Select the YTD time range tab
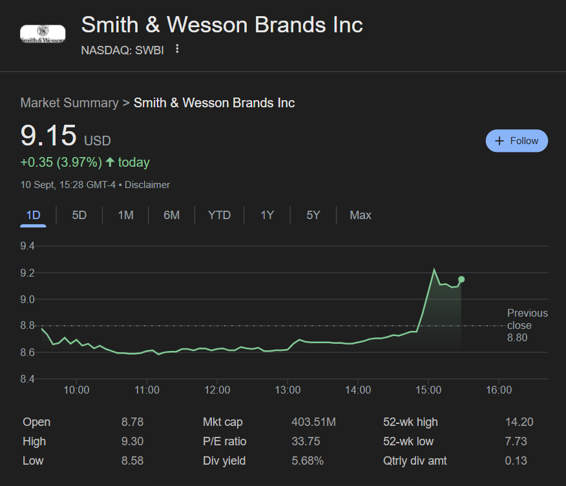This screenshot has height=486, width=566. tap(219, 215)
